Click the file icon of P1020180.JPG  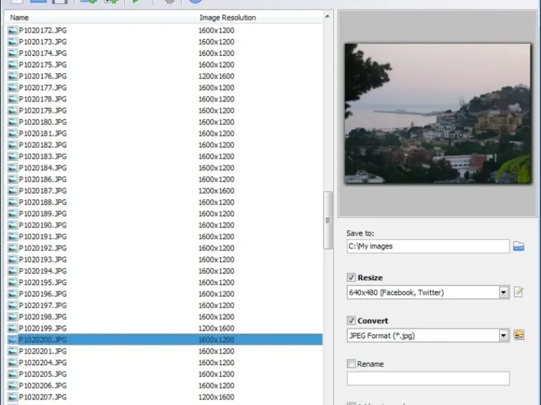(x=13, y=122)
